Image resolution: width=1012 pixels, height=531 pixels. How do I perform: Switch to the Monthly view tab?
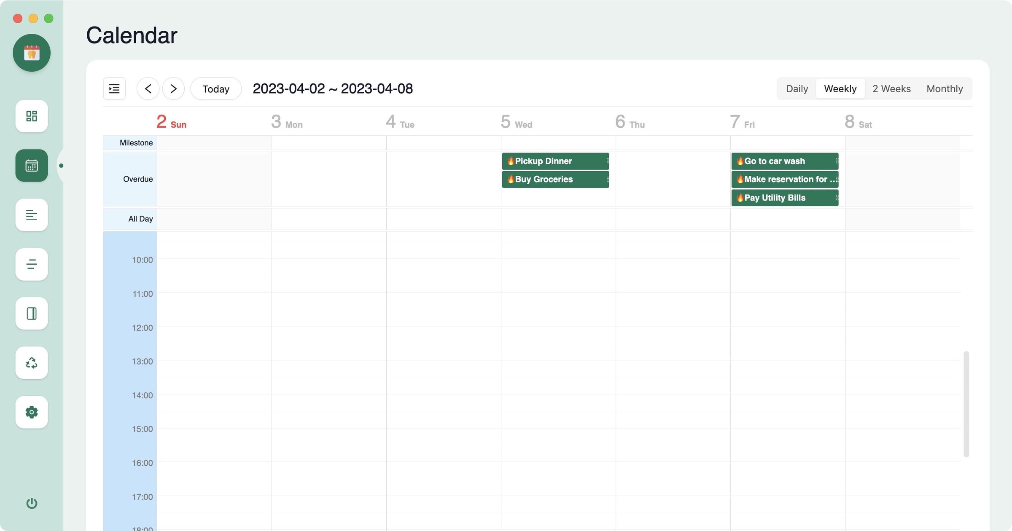tap(945, 88)
